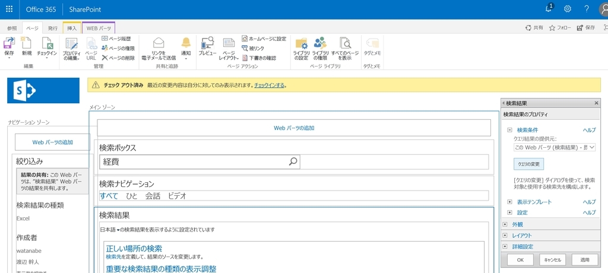The width and height of the screenshot is (608, 273).
Task: Click the クエリの変更 button
Action: (x=529, y=164)
